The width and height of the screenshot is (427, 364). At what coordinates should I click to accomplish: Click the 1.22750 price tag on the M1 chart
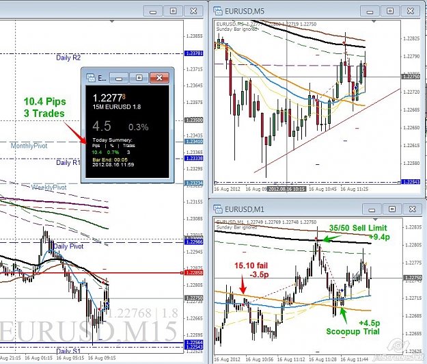(x=413, y=278)
